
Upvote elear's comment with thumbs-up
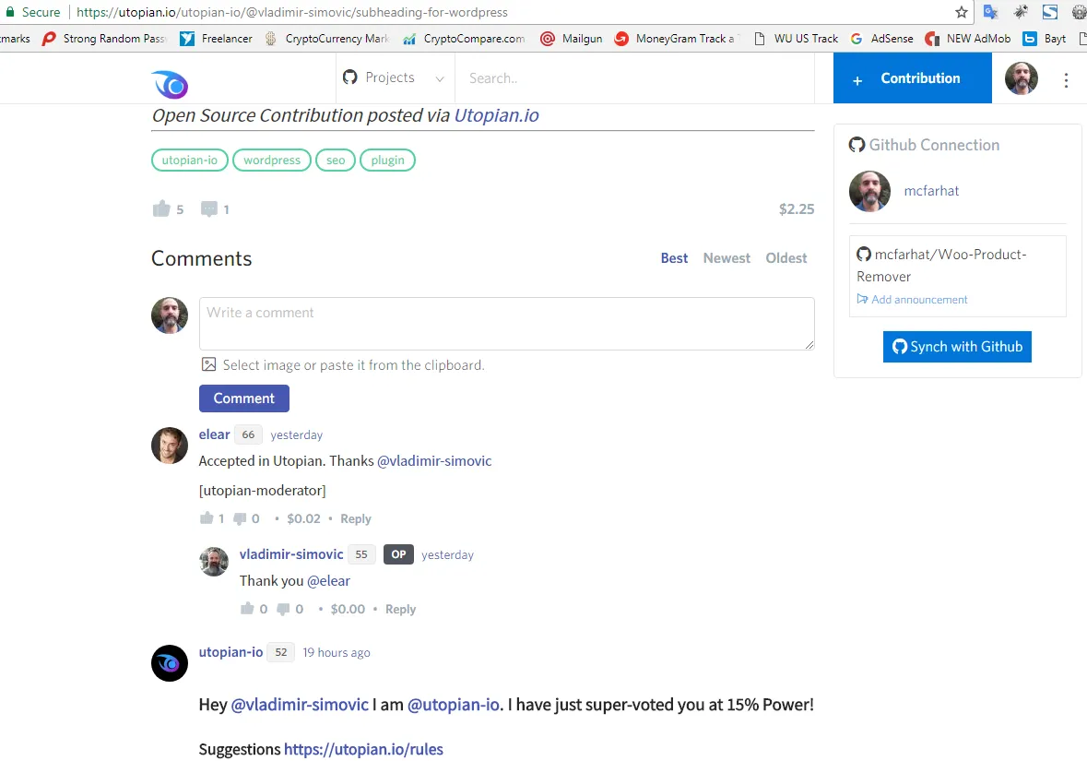pyautogui.click(x=207, y=517)
